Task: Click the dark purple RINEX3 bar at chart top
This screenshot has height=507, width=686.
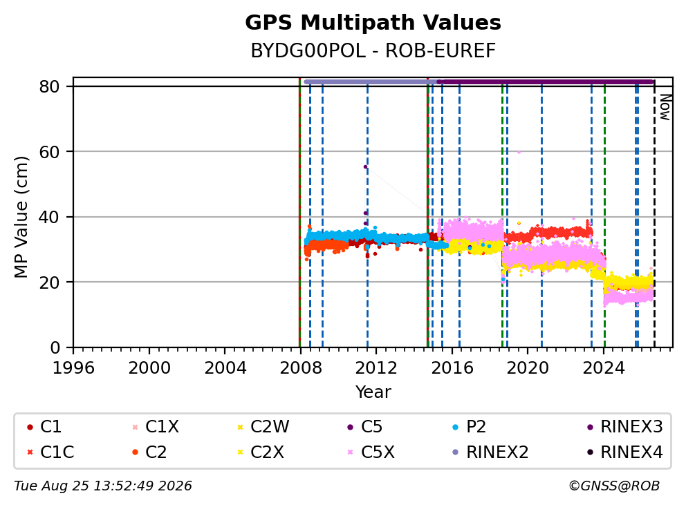Action: click(x=546, y=82)
